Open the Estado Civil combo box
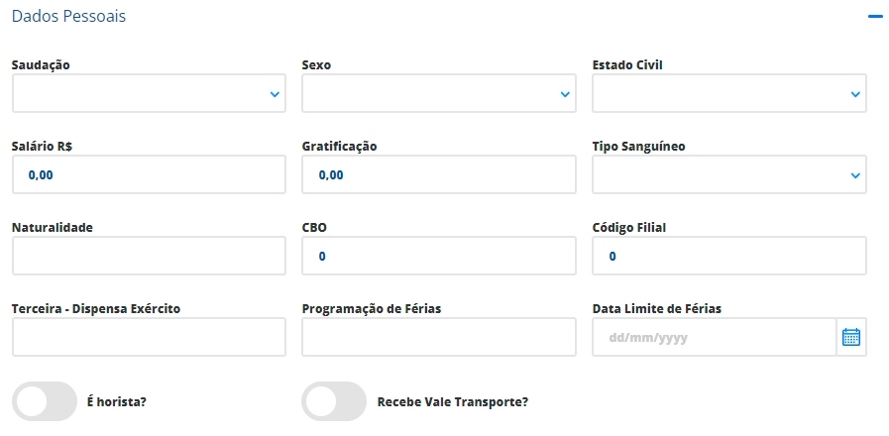Viewport: 889px width, 436px height. (729, 93)
